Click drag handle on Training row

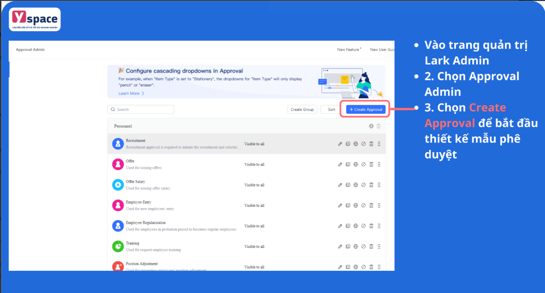point(379,247)
